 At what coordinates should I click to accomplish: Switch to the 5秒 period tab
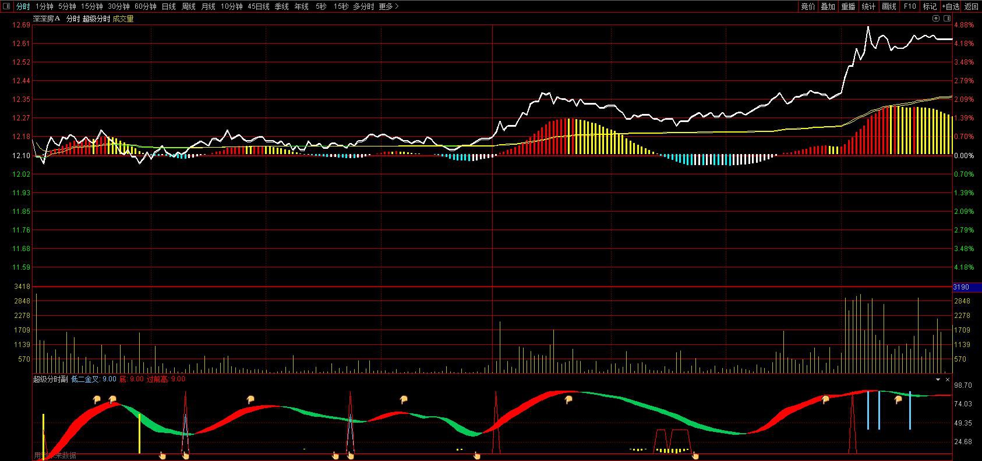321,6
